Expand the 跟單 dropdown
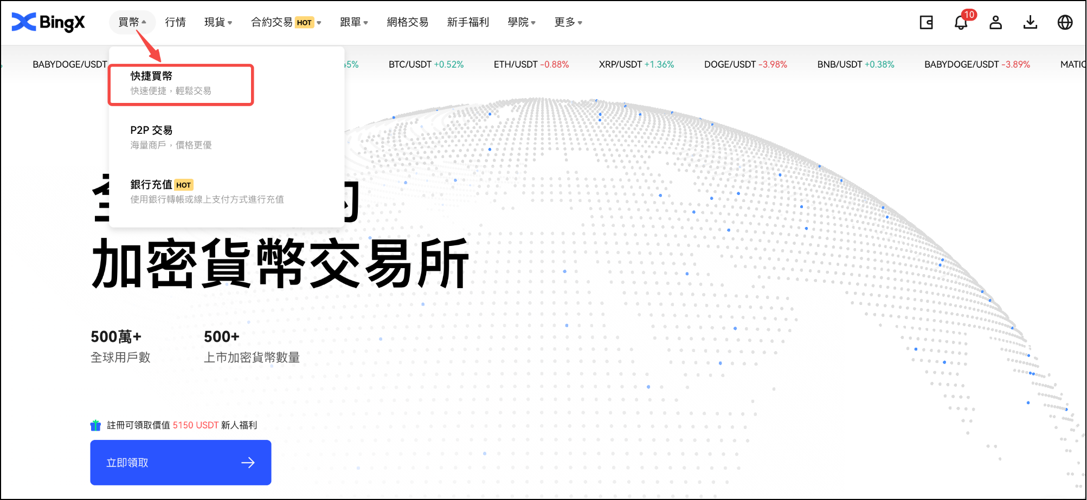The width and height of the screenshot is (1087, 500). [x=354, y=22]
